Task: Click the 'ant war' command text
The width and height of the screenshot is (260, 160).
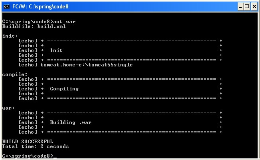Action: coord(64,22)
